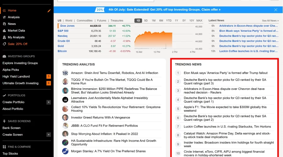The height and width of the screenshot is (157, 283).
Task: Click blue arrow avatar beside Morgan Stanley article
Action: coord(65,151)
